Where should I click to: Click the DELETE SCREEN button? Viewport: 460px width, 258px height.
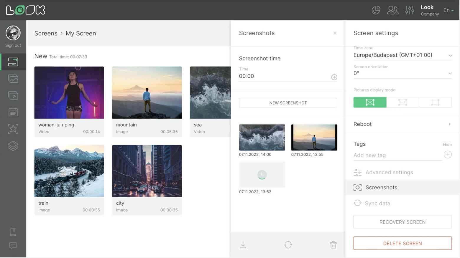click(402, 243)
